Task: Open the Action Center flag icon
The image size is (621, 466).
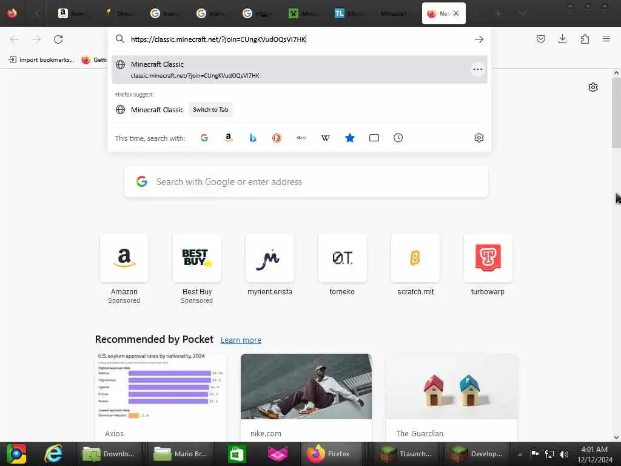Action: pos(535,454)
